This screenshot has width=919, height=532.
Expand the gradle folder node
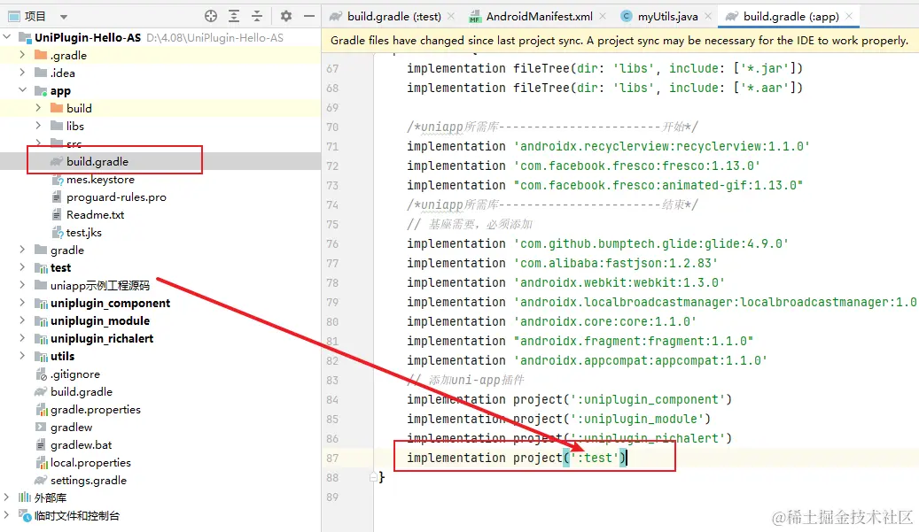click(22, 250)
